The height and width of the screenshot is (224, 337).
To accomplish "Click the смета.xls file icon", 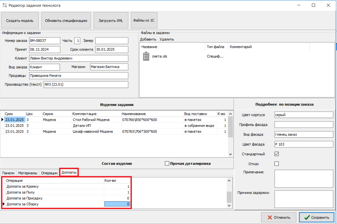I will [x=146, y=56].
